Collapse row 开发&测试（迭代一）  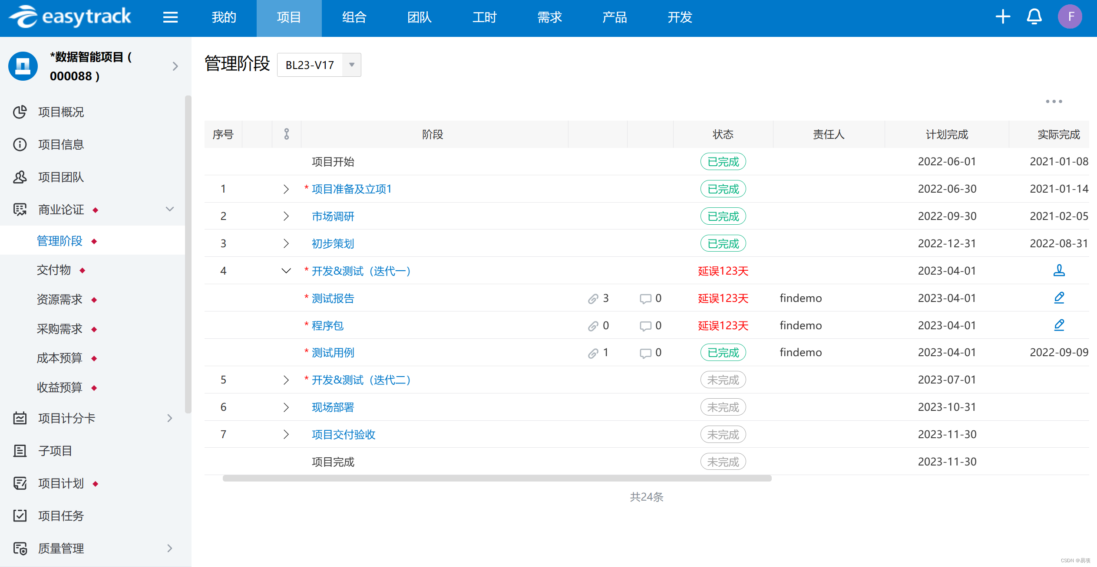pos(286,271)
